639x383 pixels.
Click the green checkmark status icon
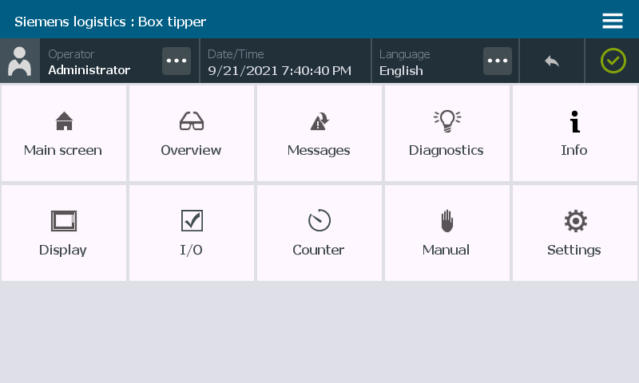(x=613, y=61)
